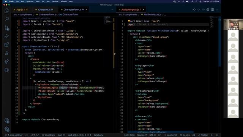Place cursor on 'export default CharacterForm' line
The width and height of the screenshot is (243, 137).
[41, 119]
